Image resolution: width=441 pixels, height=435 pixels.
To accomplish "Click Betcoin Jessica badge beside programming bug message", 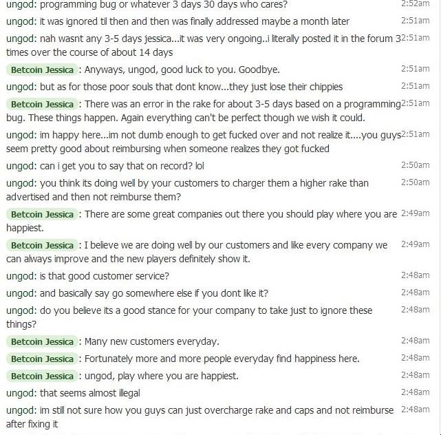I will 42,105.
